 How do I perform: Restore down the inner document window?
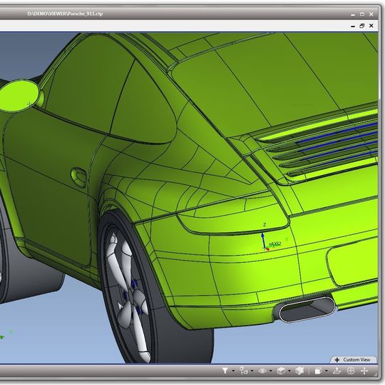pyautogui.click(x=362, y=26)
